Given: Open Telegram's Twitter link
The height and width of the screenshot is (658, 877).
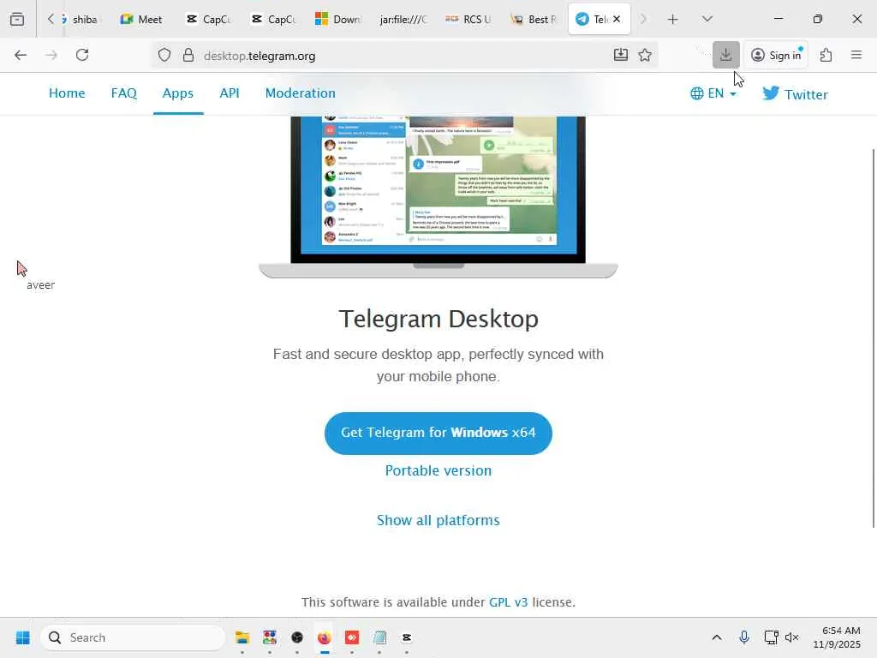Looking at the screenshot, I should pyautogui.click(x=795, y=94).
